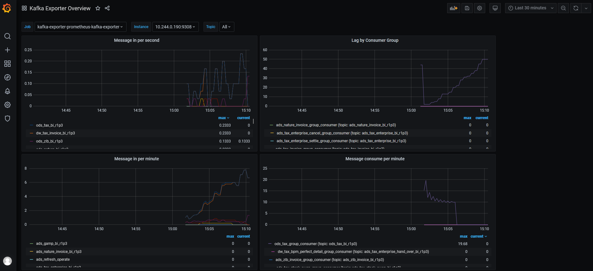The height and width of the screenshot is (271, 593).
Task: Open Lag by Consumer Group panel menu
Action: tap(375, 40)
